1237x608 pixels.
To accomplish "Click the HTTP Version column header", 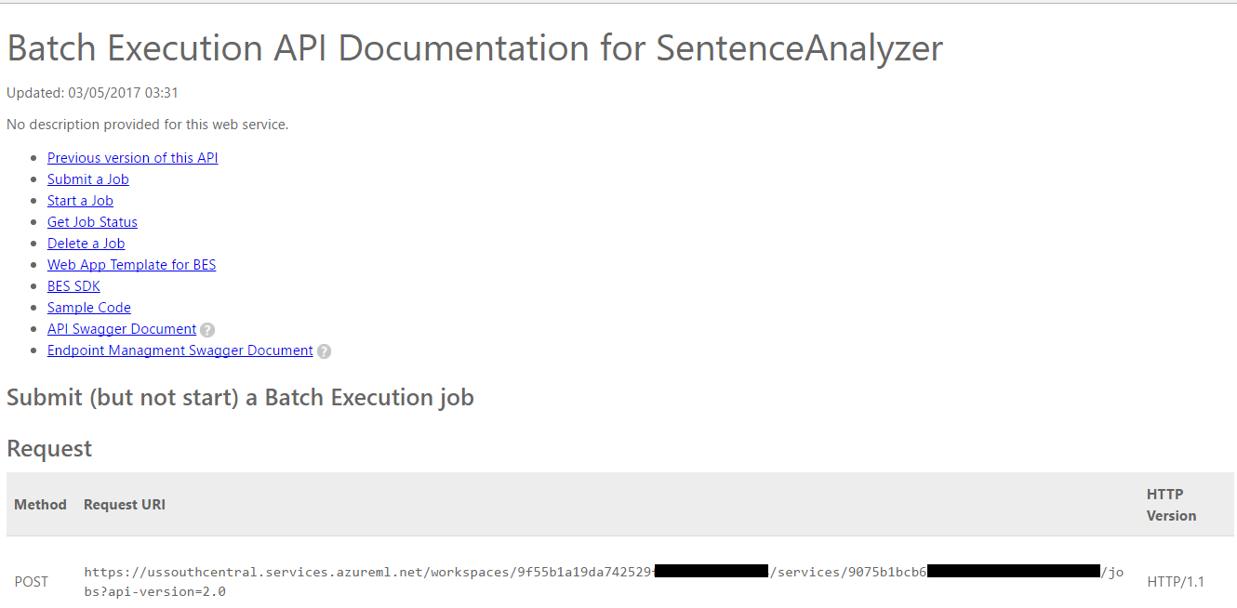I will tap(1172, 505).
